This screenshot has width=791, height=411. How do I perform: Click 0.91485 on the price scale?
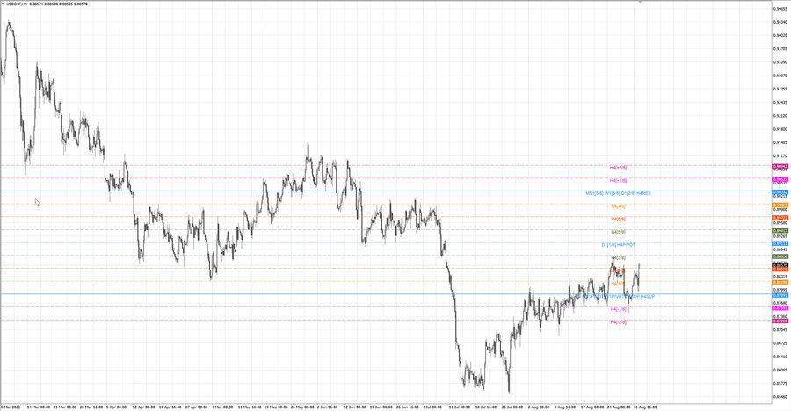[x=780, y=143]
